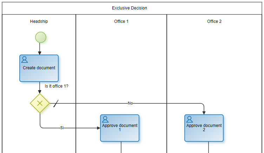This screenshot has width=264, height=153.
Task: Click the Exclusive Decision pool title
Action: [x=130, y=8]
